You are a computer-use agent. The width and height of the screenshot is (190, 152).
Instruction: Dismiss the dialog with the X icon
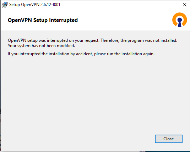coord(185,5)
